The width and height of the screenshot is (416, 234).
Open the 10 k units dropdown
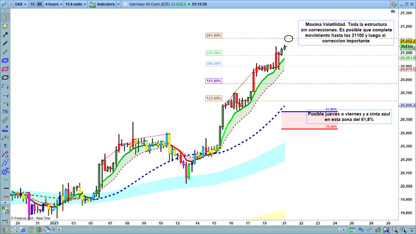[x=76, y=4]
